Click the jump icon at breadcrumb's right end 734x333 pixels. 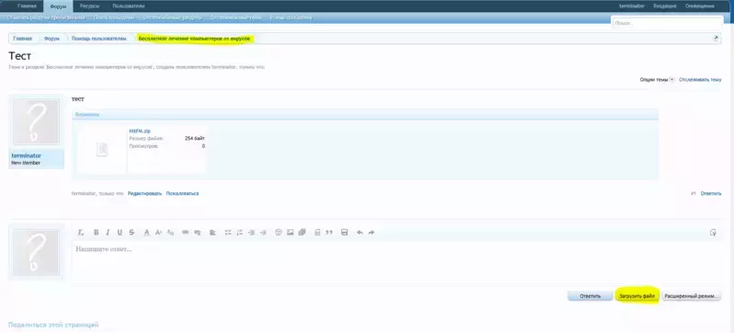pos(716,39)
